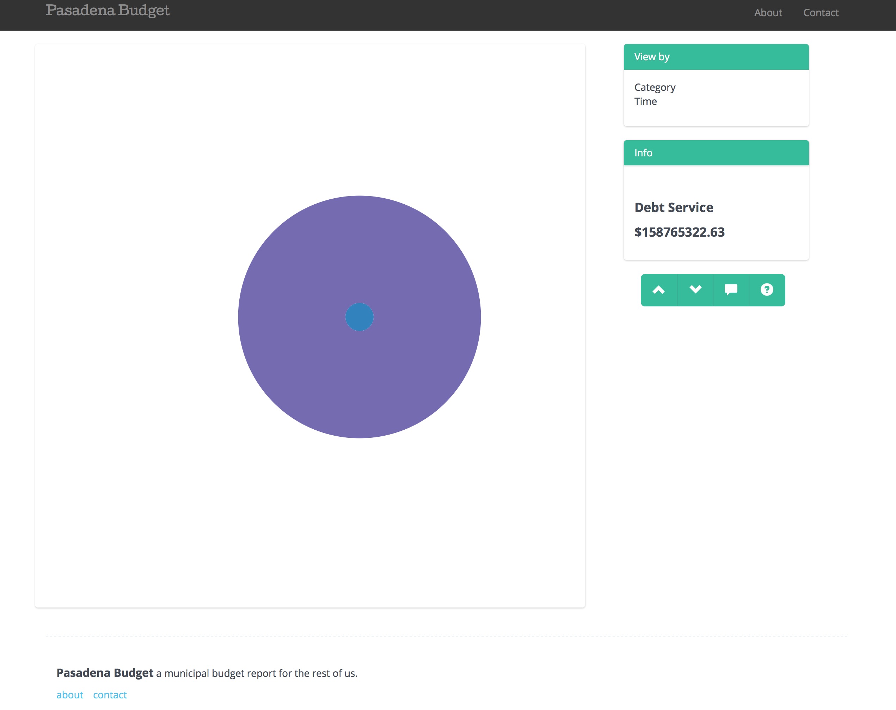Click the bold Pasadena Budget footer text
This screenshot has height=710, width=896.
[105, 673]
